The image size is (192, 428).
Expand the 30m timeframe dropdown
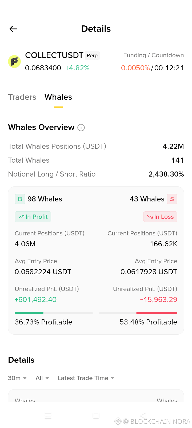click(x=17, y=378)
